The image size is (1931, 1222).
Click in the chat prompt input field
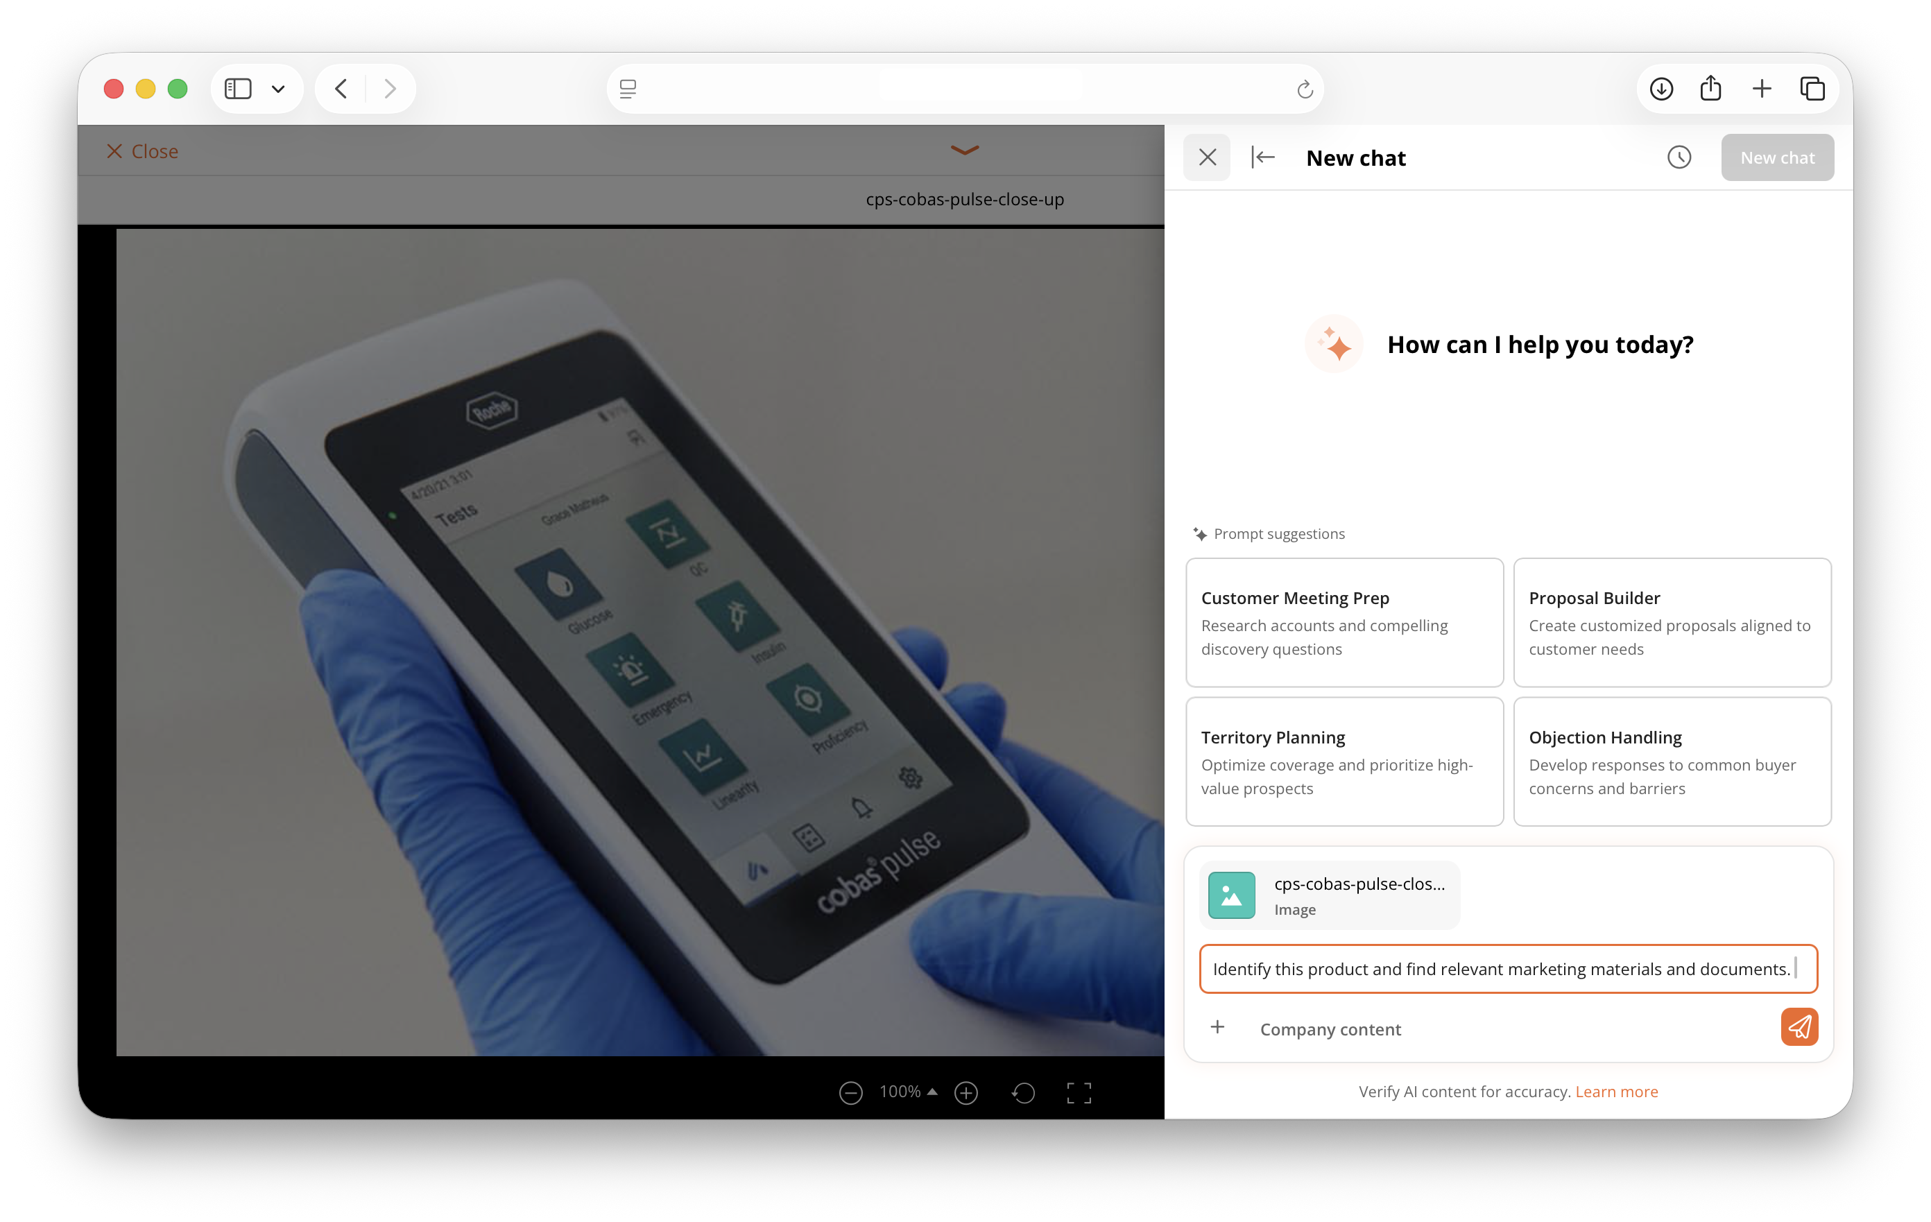tap(1509, 969)
